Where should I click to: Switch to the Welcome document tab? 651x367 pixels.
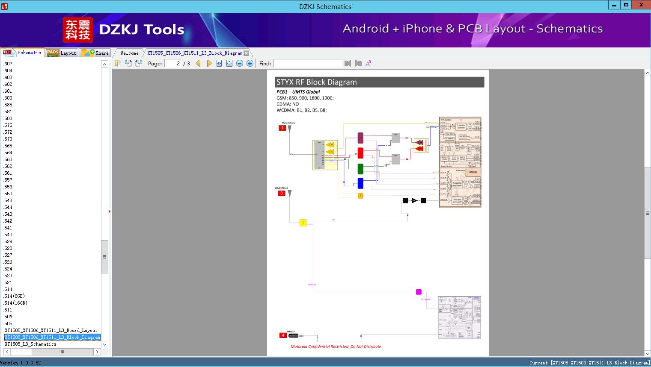click(129, 53)
